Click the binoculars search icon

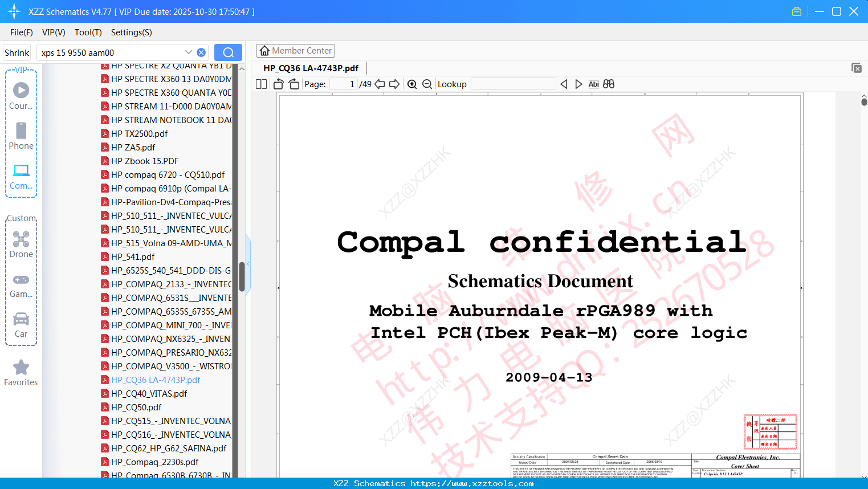coord(609,84)
